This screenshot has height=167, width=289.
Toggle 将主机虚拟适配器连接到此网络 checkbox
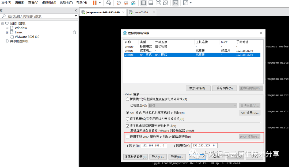click(128, 126)
